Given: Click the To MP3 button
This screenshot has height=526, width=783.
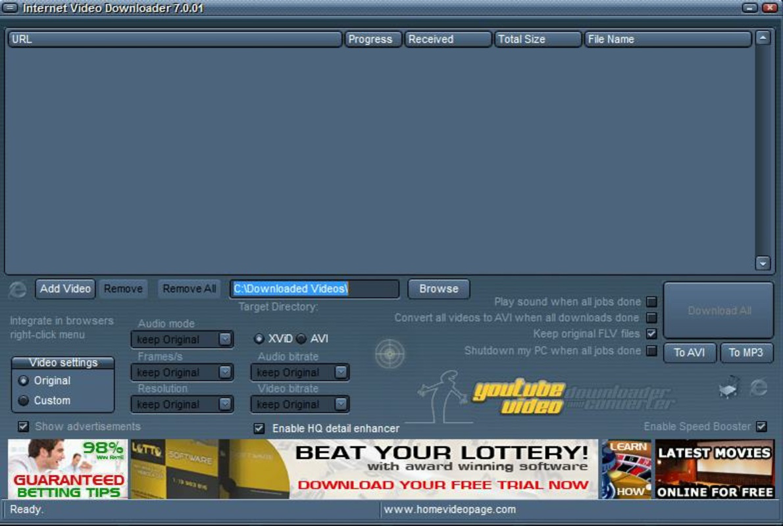Looking at the screenshot, I should (746, 353).
